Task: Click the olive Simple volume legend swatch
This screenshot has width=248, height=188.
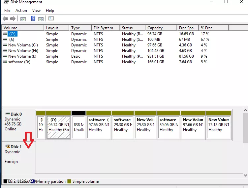Action: pos(69,181)
